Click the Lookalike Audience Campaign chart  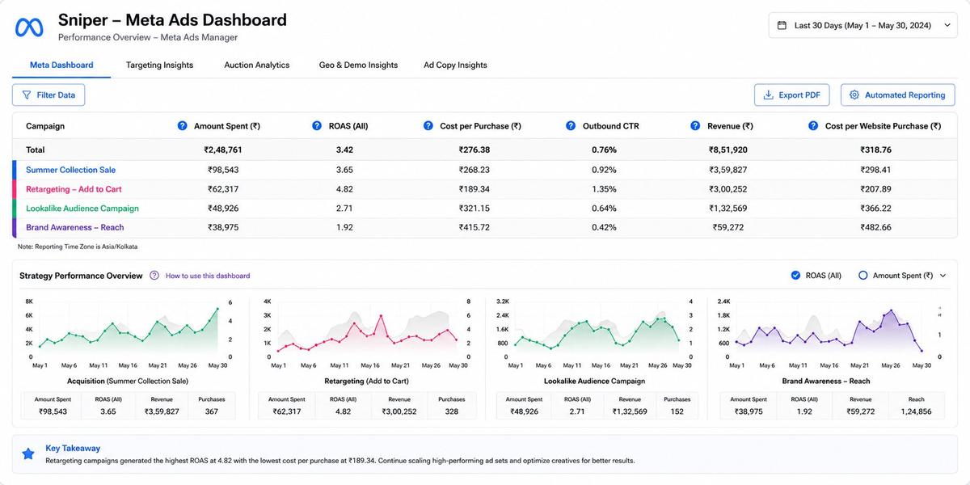597,330
